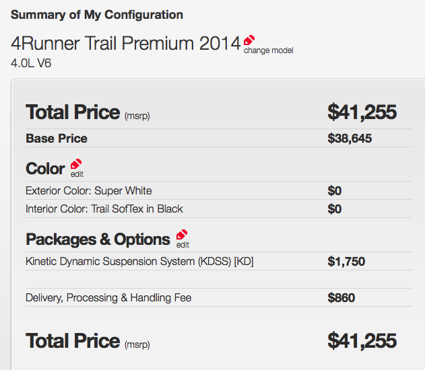Click the edit label beside Packages & Options

point(183,245)
